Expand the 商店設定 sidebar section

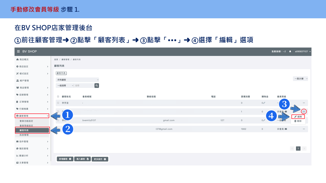(32, 67)
